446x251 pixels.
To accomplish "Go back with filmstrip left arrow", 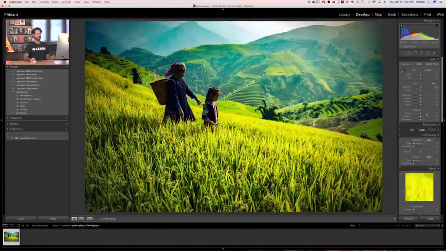I will click(x=23, y=225).
